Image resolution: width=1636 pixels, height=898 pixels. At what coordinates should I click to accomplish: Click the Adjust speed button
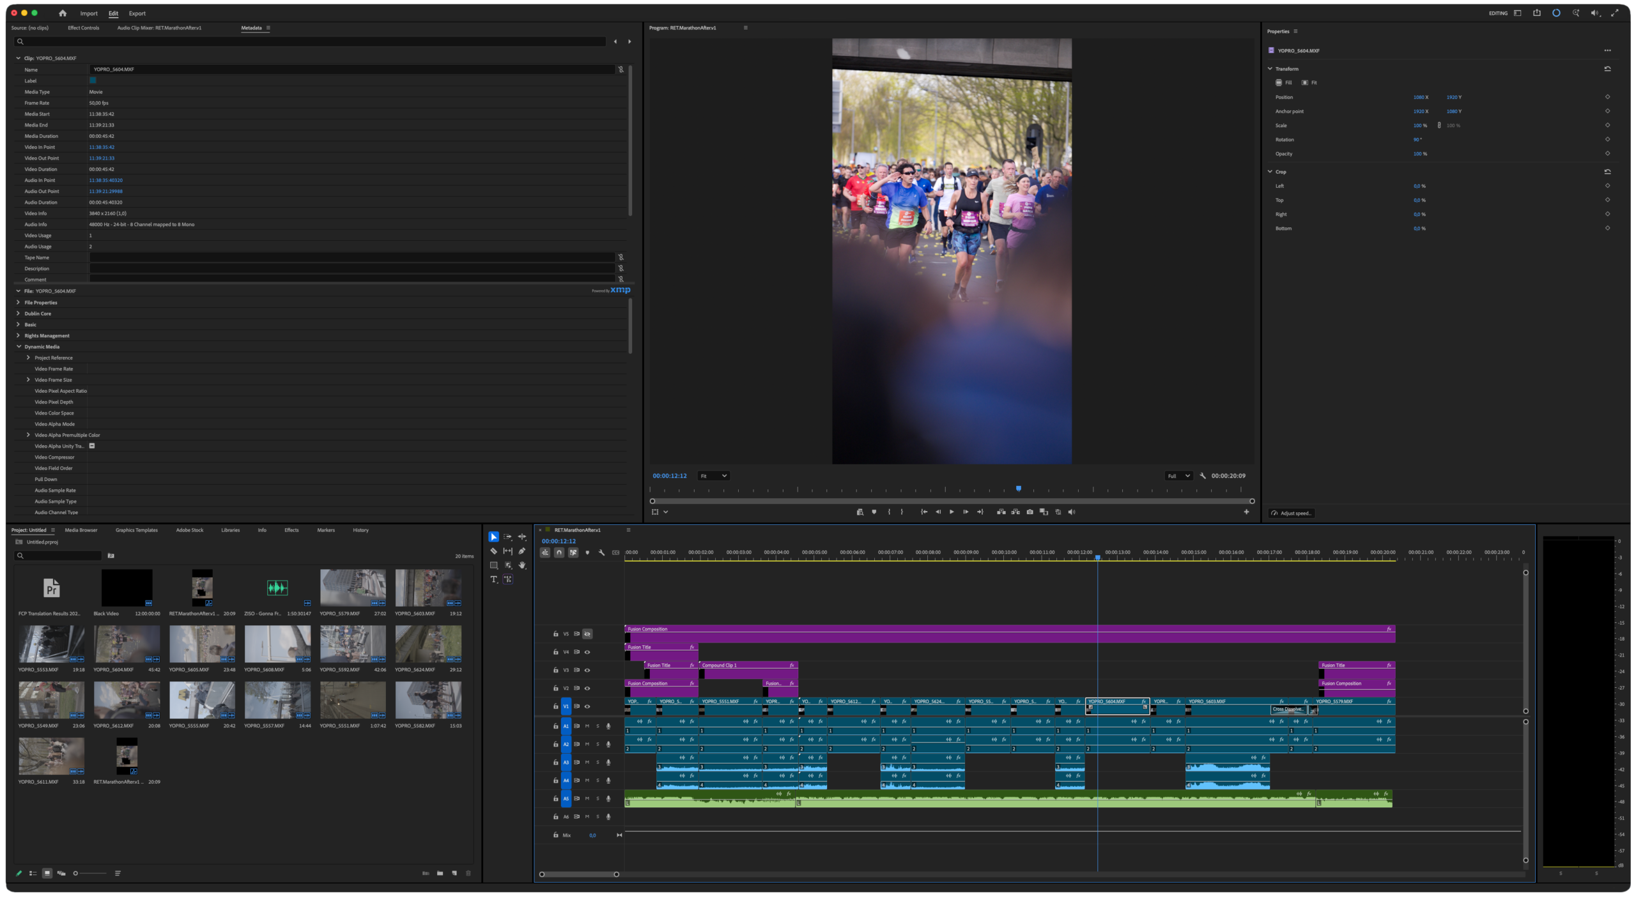click(x=1292, y=514)
